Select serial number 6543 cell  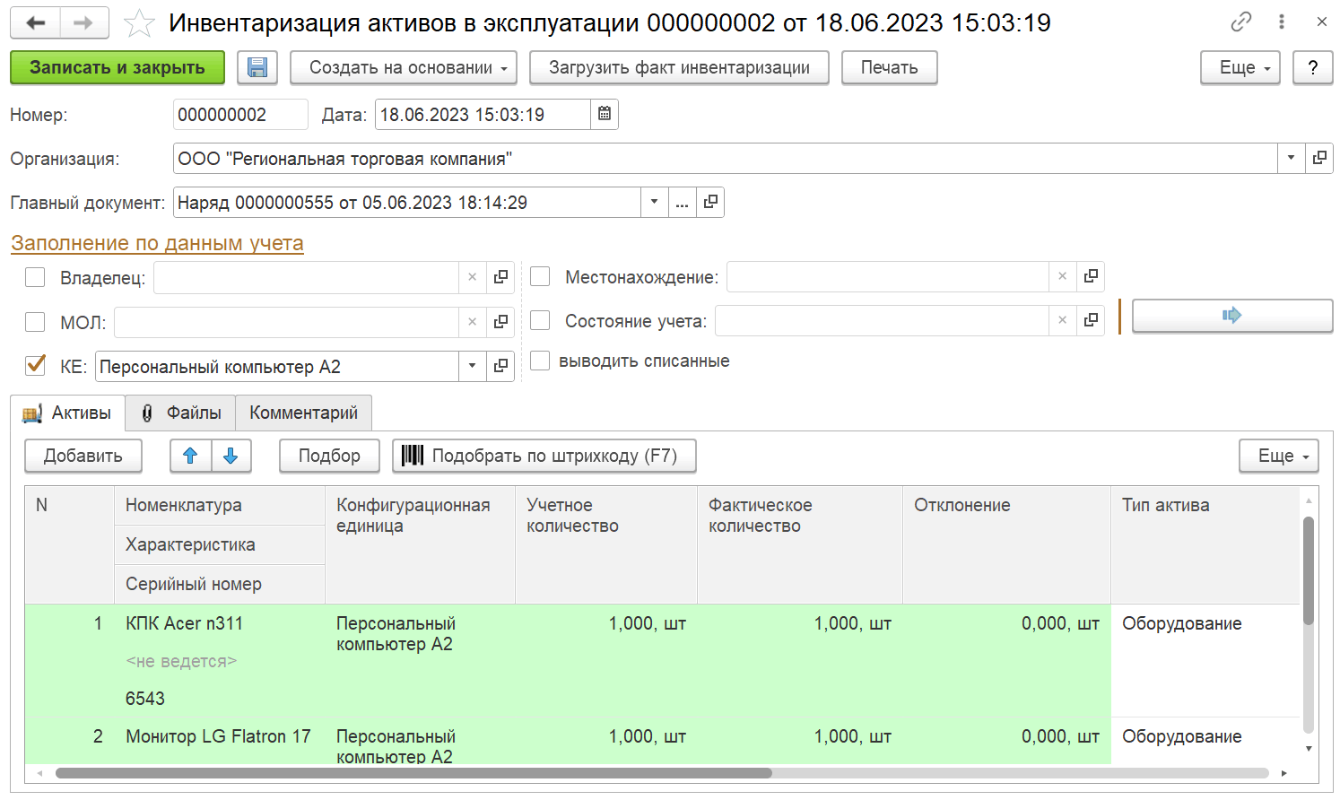pos(220,699)
